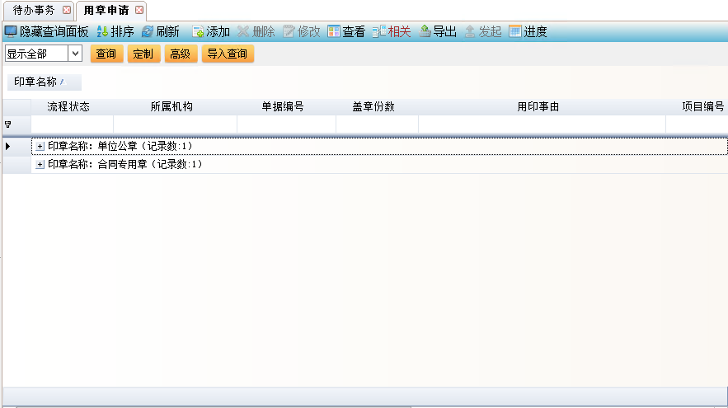Click the 盖章份数 filter cell
The image size is (728, 408).
377,124
